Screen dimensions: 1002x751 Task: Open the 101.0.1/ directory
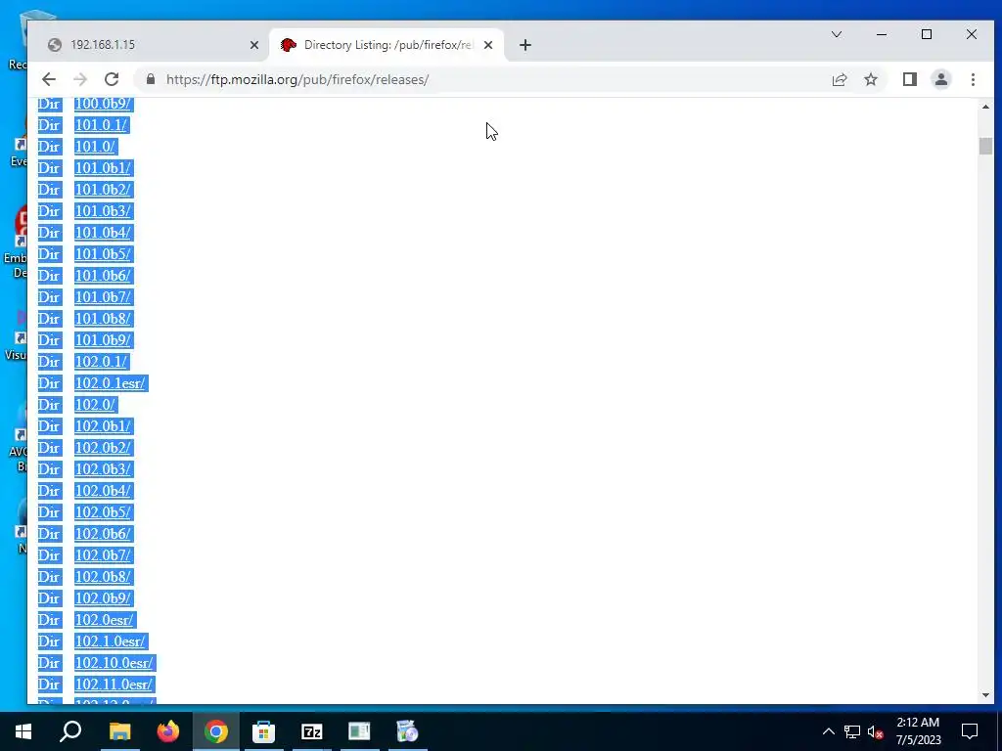click(102, 124)
